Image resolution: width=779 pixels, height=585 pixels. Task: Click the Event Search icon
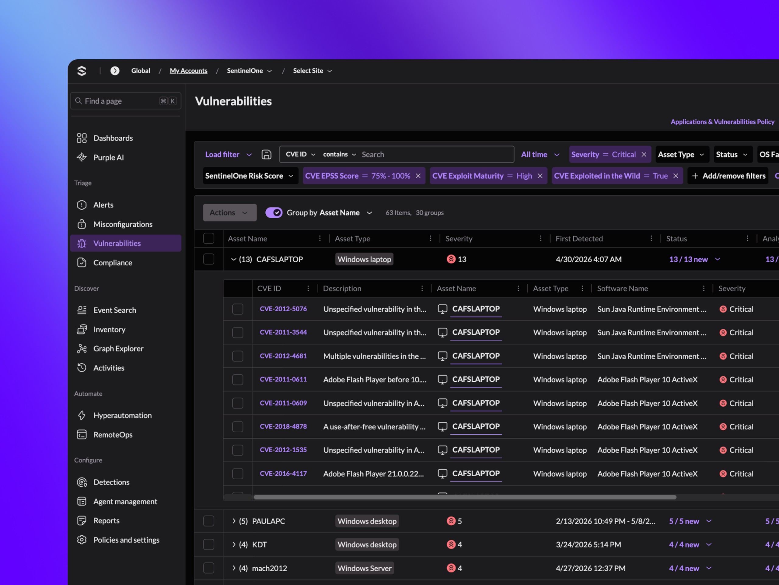click(82, 310)
